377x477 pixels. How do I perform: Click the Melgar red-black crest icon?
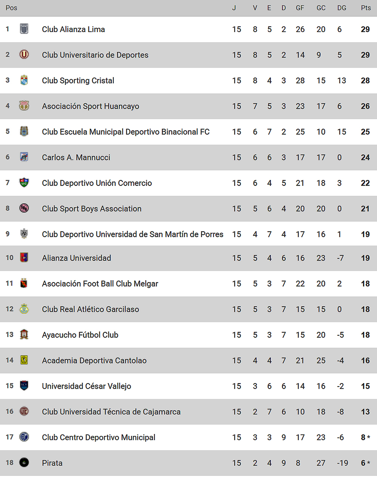(x=24, y=283)
